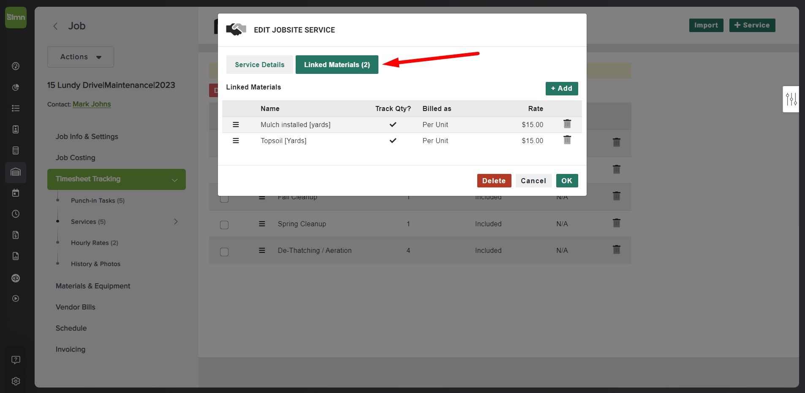Open the list icon in the sidebar
The image size is (805, 393).
click(x=16, y=108)
